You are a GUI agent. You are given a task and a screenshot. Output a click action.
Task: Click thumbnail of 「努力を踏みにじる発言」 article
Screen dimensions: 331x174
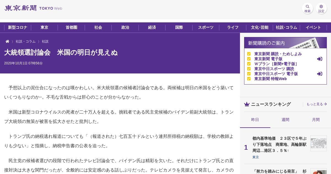pyautogui.click(x=319, y=171)
